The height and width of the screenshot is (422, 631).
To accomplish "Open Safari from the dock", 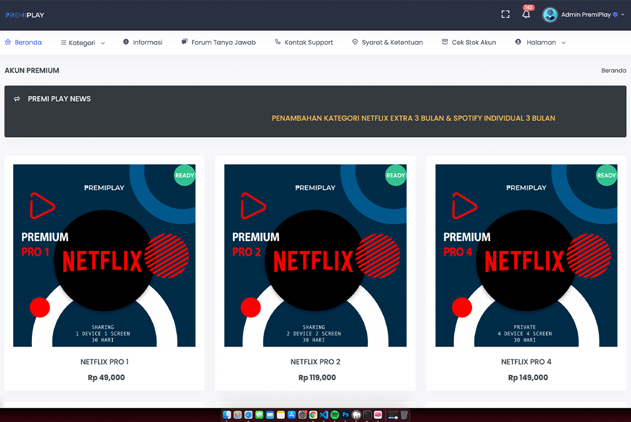I will pyautogui.click(x=248, y=415).
